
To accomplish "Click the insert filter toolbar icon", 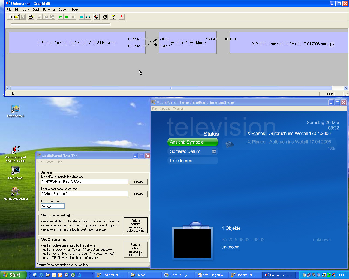I will (82, 17).
